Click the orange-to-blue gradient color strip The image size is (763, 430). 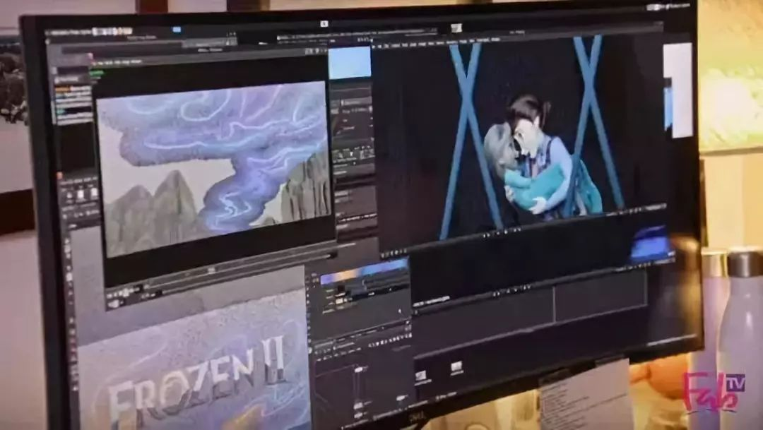pos(364,273)
